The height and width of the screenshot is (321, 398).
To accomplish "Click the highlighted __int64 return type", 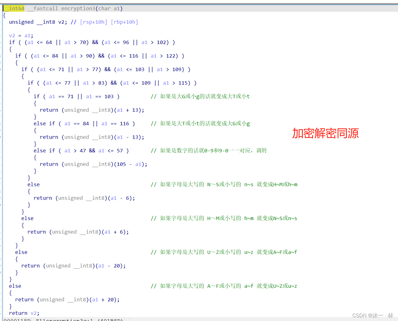I will coord(14,8).
